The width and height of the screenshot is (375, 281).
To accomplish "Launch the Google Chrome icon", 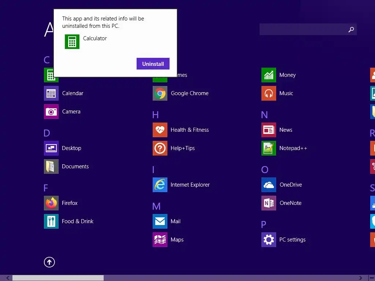I will coord(160,93).
